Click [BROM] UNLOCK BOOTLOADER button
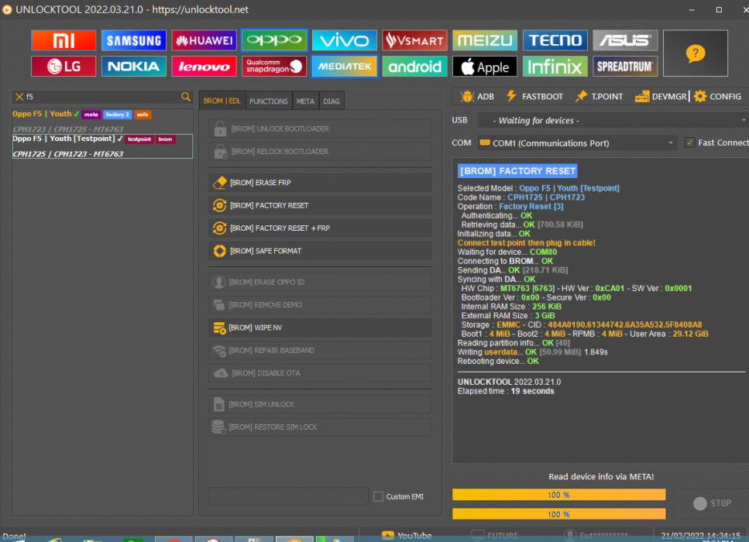The width and height of the screenshot is (749, 542). coord(320,129)
